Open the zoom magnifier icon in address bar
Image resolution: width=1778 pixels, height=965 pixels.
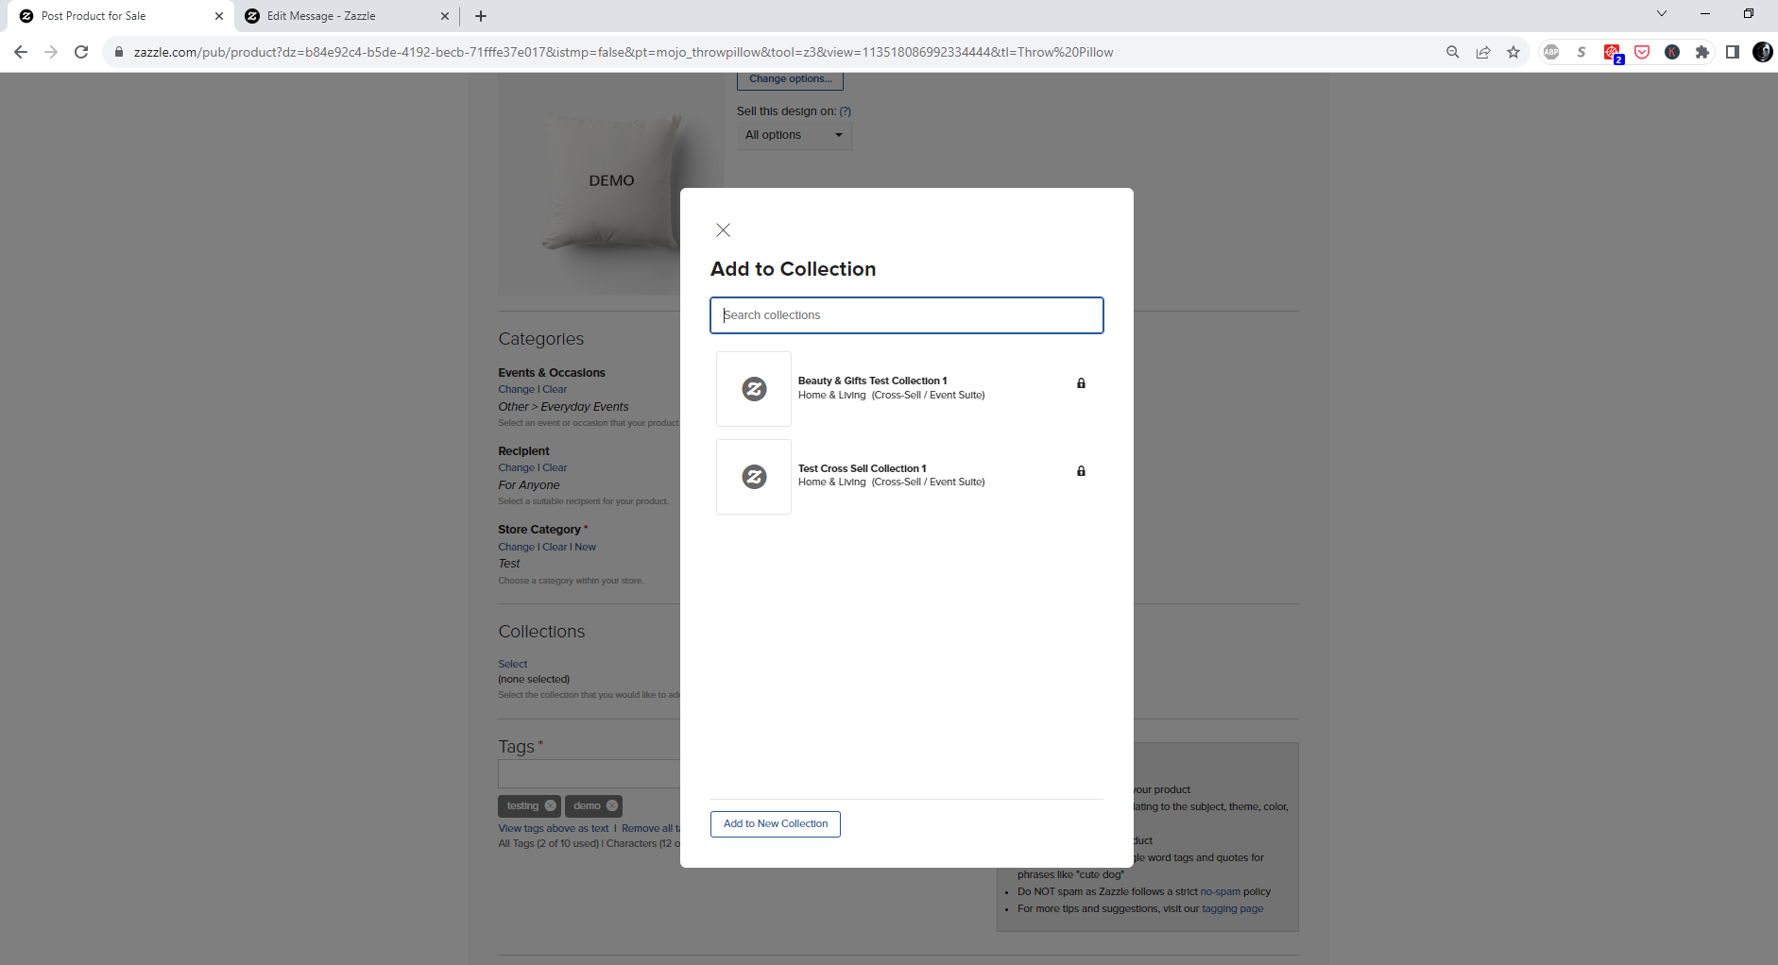(1453, 52)
